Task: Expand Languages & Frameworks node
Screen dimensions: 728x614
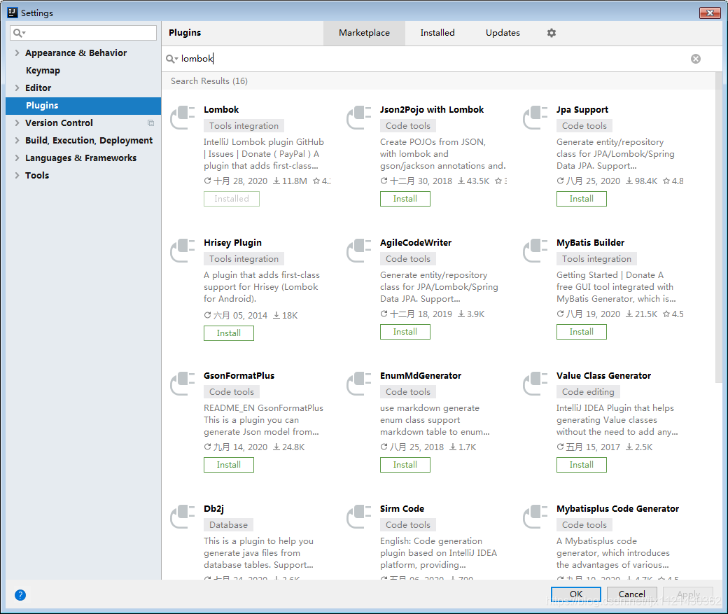Action: click(x=17, y=158)
